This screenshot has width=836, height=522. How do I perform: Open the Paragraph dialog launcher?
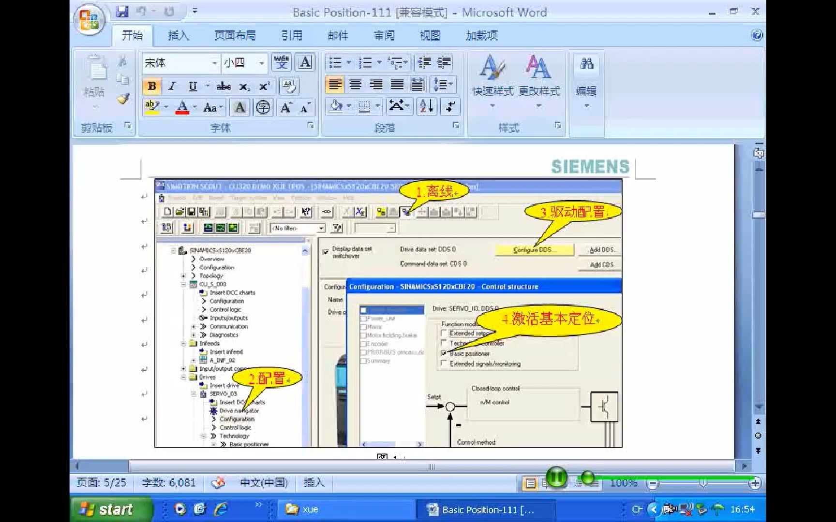[456, 126]
